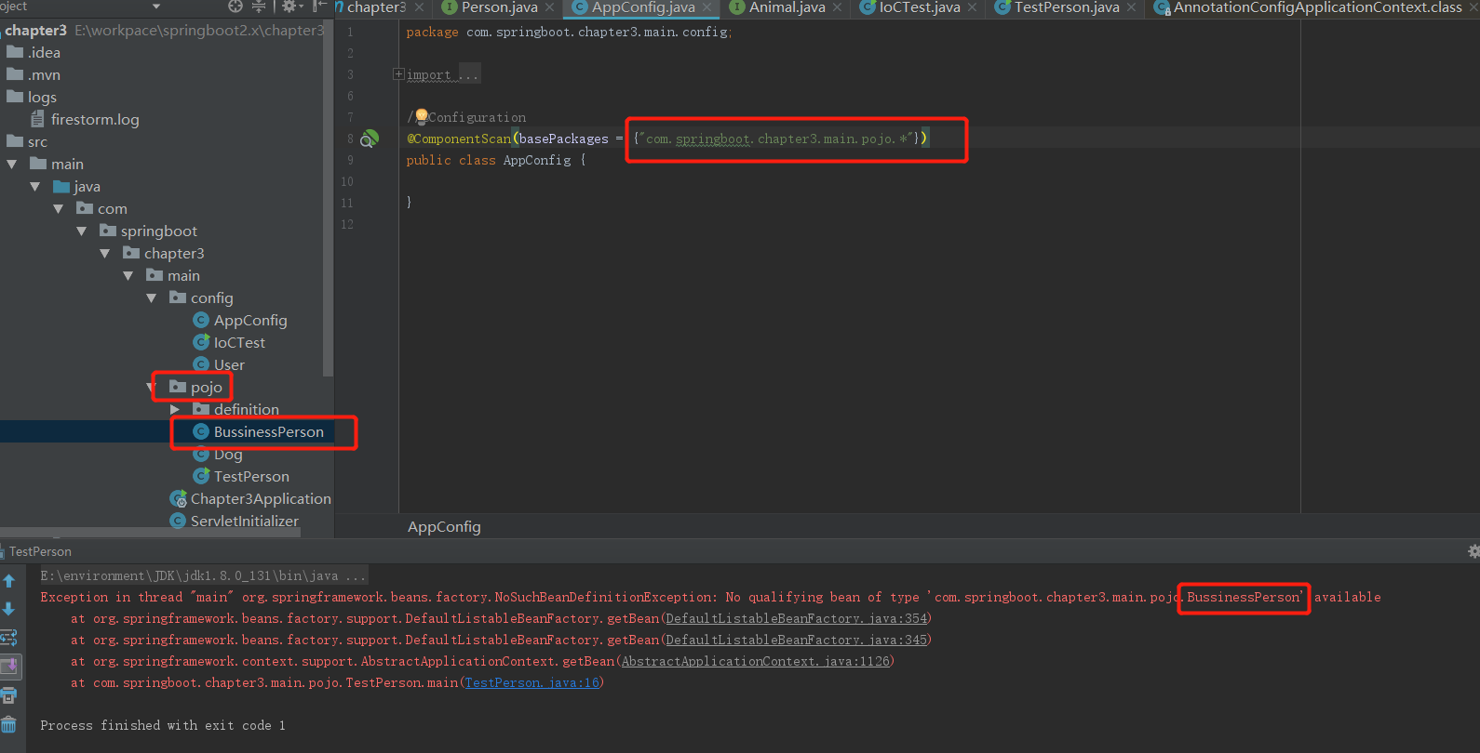Viewport: 1480px width, 753px height.
Task: Click AppConfig breadcrumb below the editor
Action: (x=444, y=527)
